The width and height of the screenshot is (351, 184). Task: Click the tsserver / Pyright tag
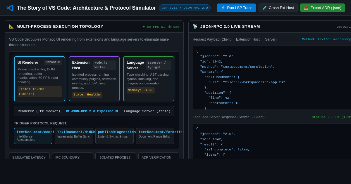[x=159, y=65]
